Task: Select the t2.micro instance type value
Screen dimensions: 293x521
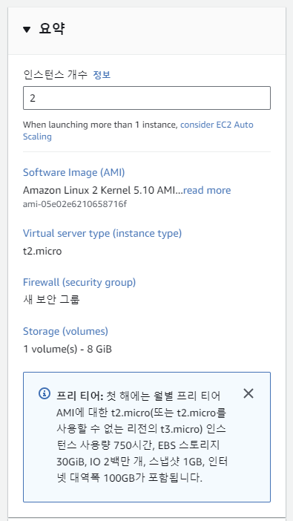Action: (42, 251)
